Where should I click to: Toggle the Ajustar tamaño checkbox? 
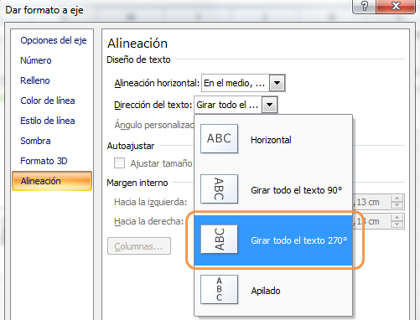[x=119, y=163]
